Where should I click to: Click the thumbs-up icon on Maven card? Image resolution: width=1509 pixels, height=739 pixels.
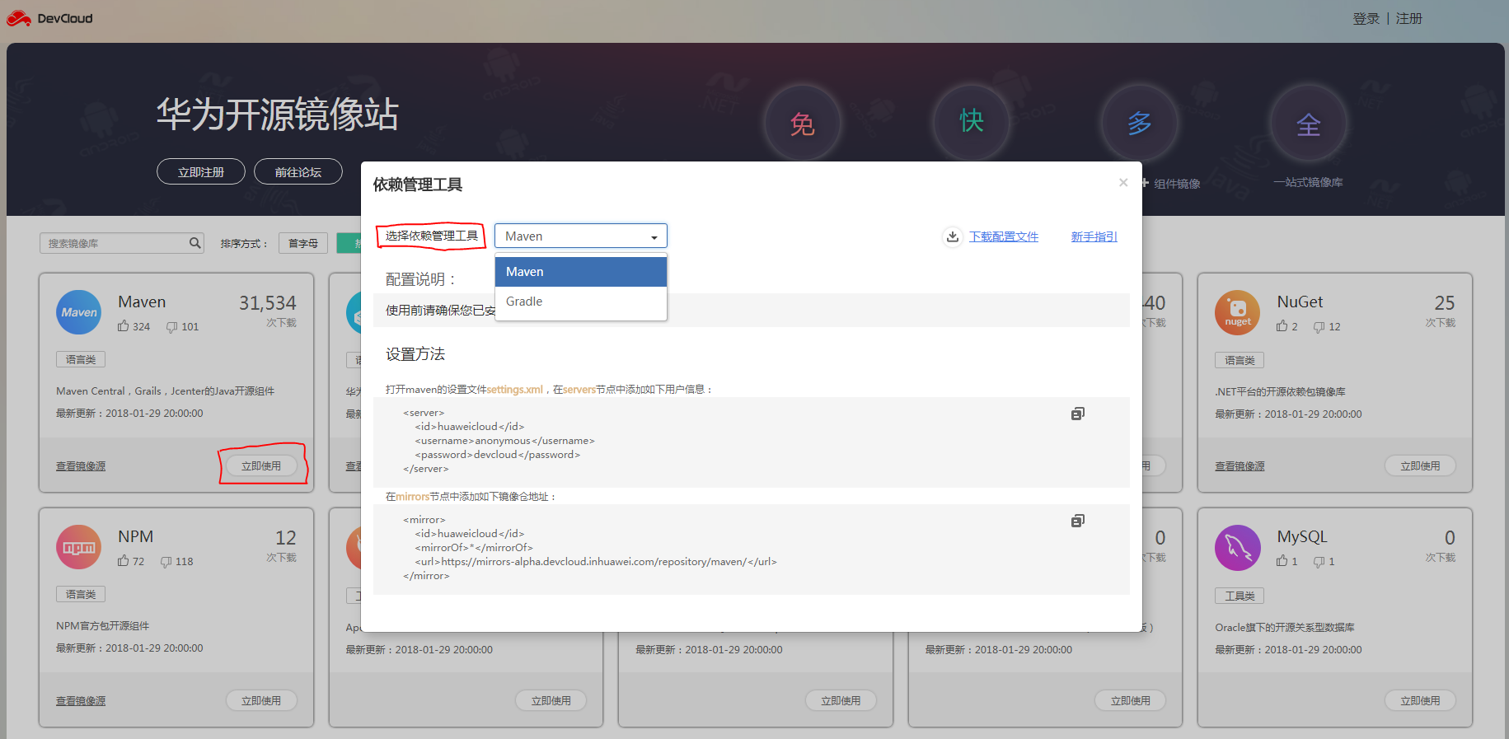pyautogui.click(x=124, y=326)
